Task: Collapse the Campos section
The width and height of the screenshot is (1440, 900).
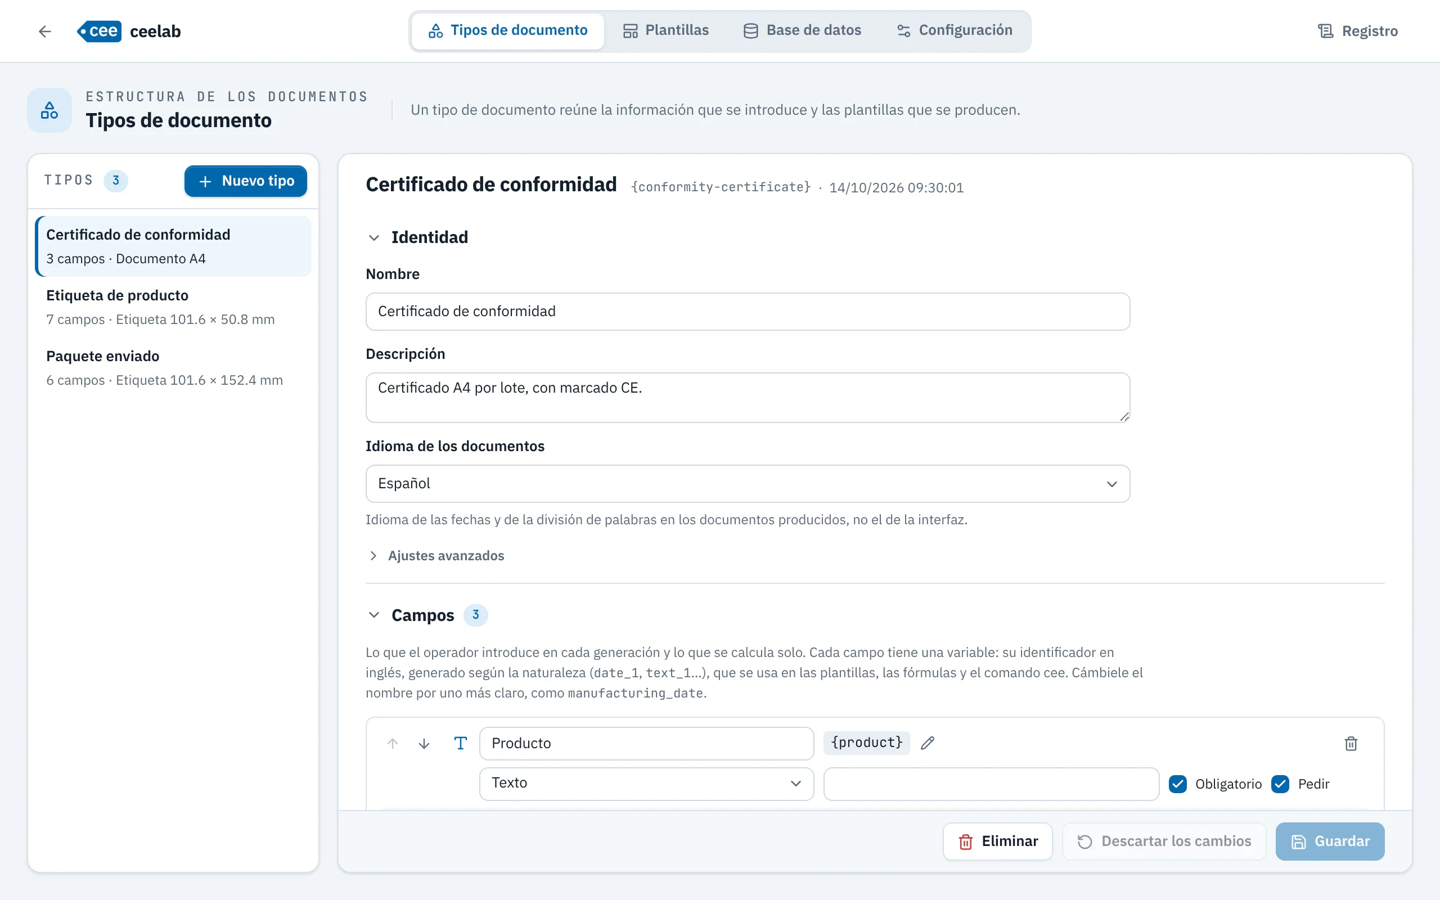Action: tap(374, 615)
